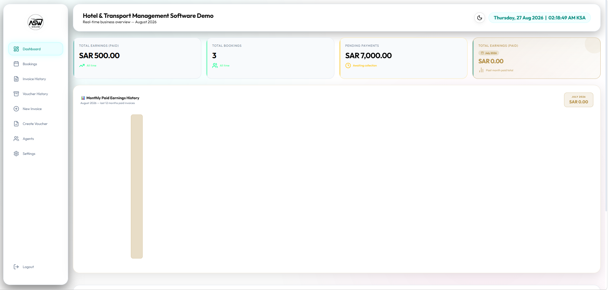
Task: Click the date and time display
Action: (x=540, y=18)
